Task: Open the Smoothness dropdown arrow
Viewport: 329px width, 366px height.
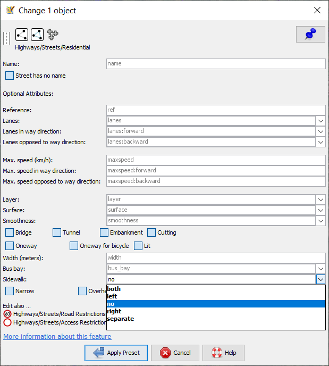Action: [320, 221]
